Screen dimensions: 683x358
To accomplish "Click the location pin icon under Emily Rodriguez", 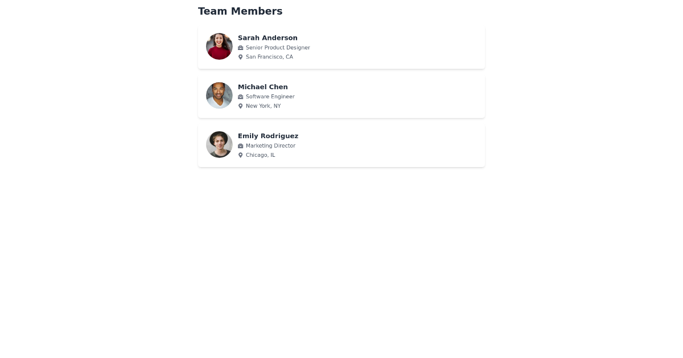I will coord(241,155).
